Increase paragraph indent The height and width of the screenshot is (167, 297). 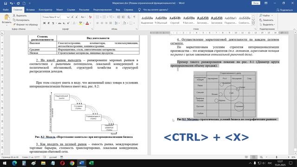pos(123,17)
